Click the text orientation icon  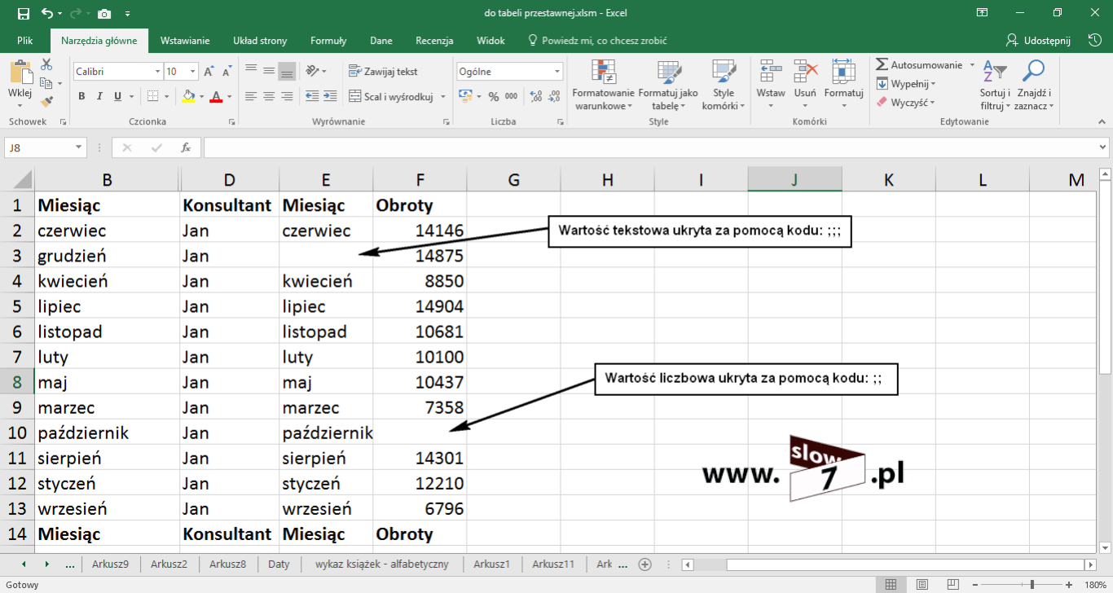(313, 71)
